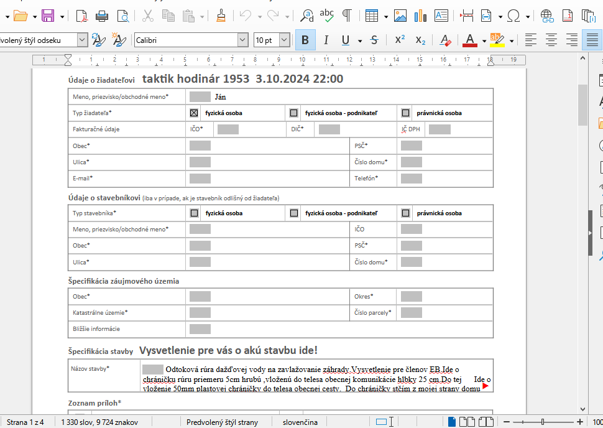Expand the font size 10 pt dropdown

(284, 40)
